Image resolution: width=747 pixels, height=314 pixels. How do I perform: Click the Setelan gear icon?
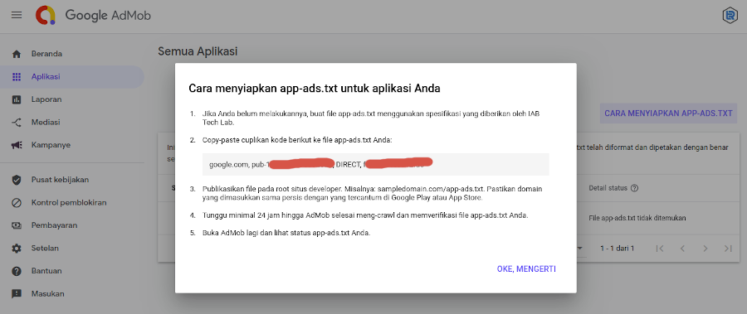pyautogui.click(x=17, y=249)
